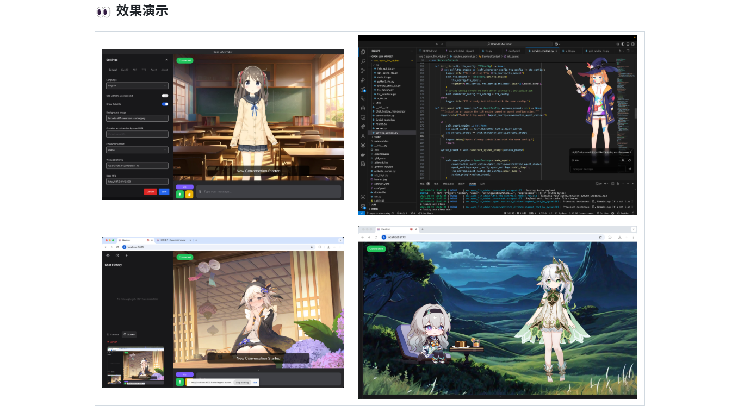Click the Hide link beside Stop sharing
The width and height of the screenshot is (738, 412).
pyautogui.click(x=255, y=383)
